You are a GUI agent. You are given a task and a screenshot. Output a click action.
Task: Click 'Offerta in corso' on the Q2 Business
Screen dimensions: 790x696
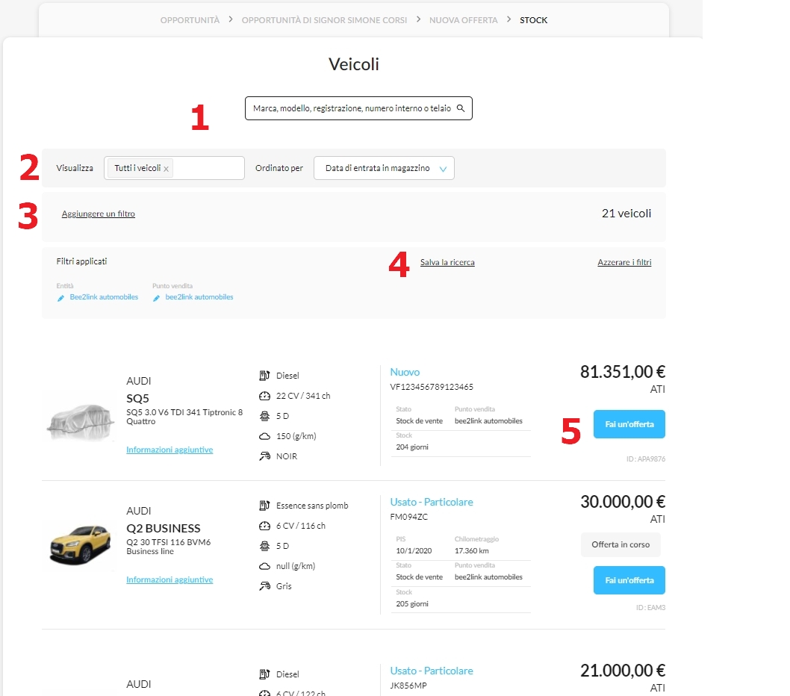pyautogui.click(x=621, y=544)
